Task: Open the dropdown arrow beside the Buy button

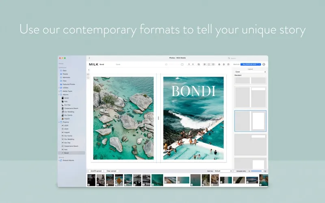Action: [259, 65]
